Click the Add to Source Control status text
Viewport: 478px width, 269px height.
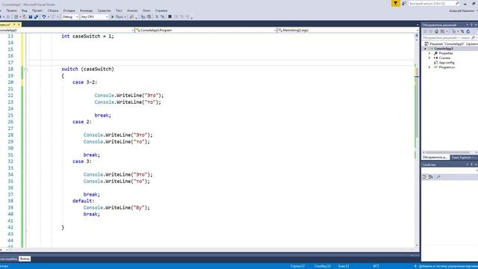(448, 266)
